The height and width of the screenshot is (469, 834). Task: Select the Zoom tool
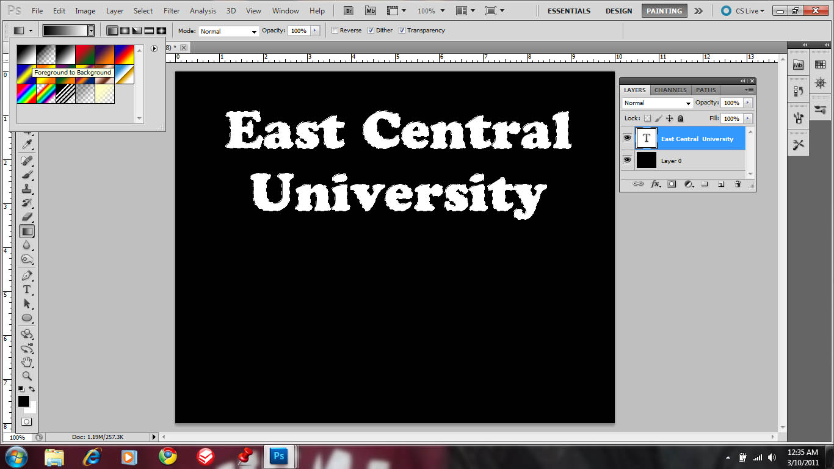(x=27, y=376)
